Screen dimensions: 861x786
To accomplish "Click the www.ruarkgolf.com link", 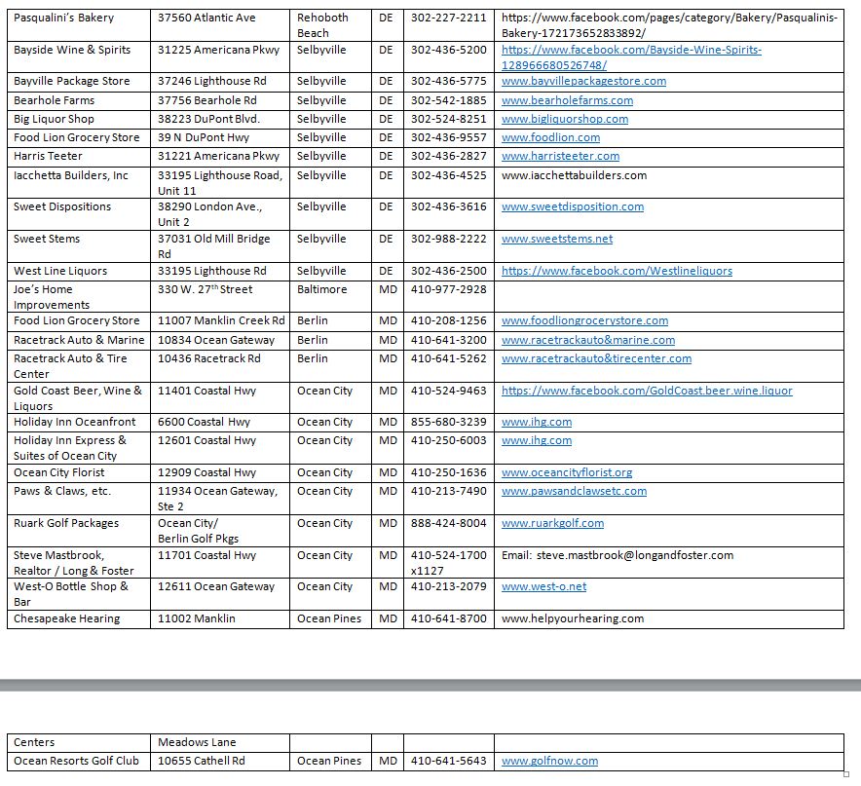I will coord(552,523).
